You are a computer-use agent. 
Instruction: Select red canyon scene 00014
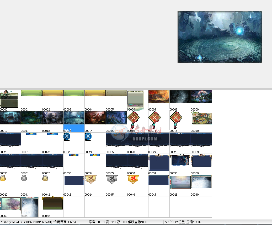tap(95, 118)
